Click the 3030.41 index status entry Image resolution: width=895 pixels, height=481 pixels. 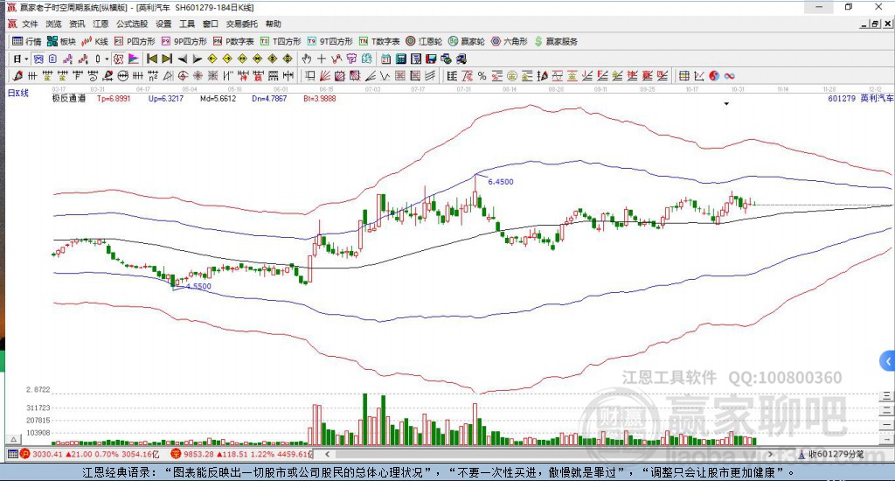(90, 454)
